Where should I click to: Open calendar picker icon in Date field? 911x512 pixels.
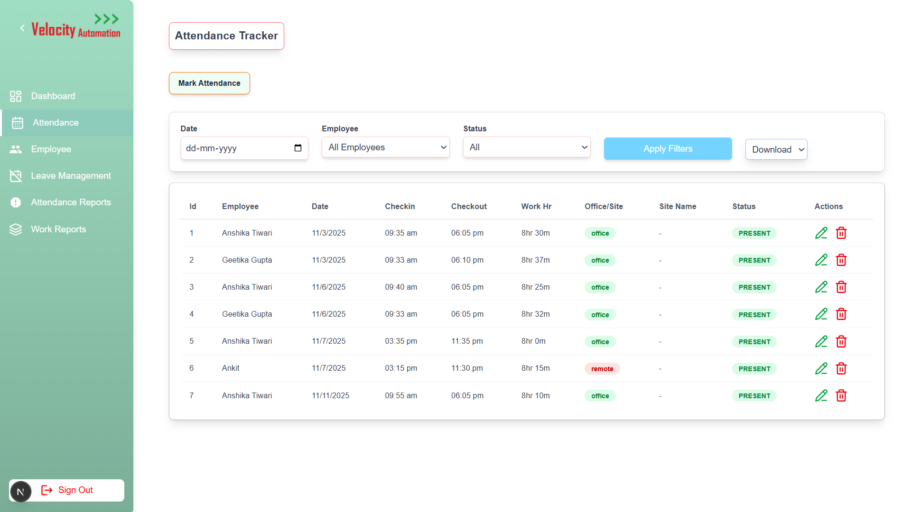pos(297,148)
